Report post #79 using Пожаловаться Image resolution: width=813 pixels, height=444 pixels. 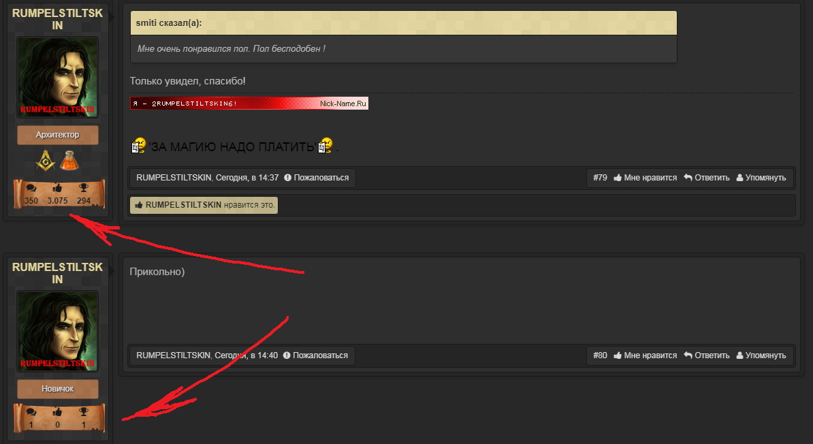tap(317, 177)
